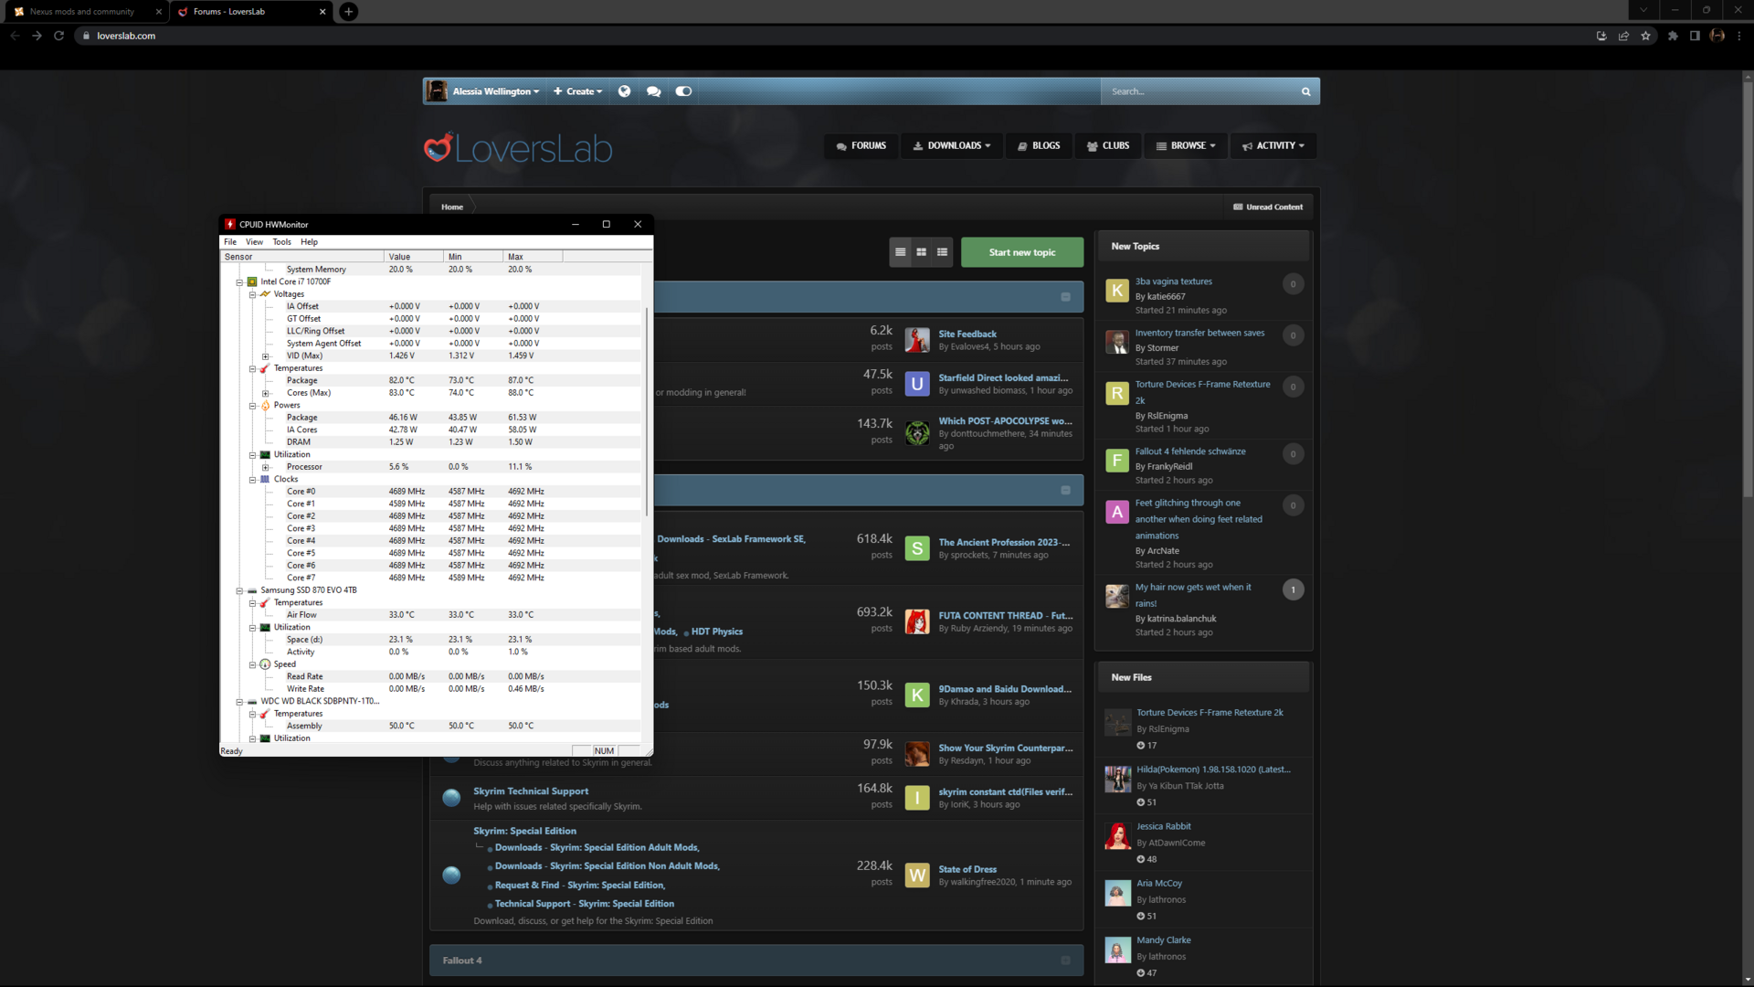Click the 'U' avatar for Starfield topic

point(917,384)
